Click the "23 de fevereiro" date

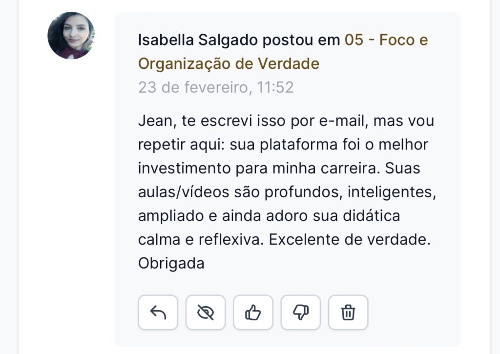click(x=190, y=87)
